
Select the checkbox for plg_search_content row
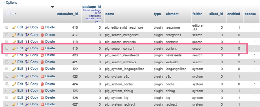tap(7, 48)
